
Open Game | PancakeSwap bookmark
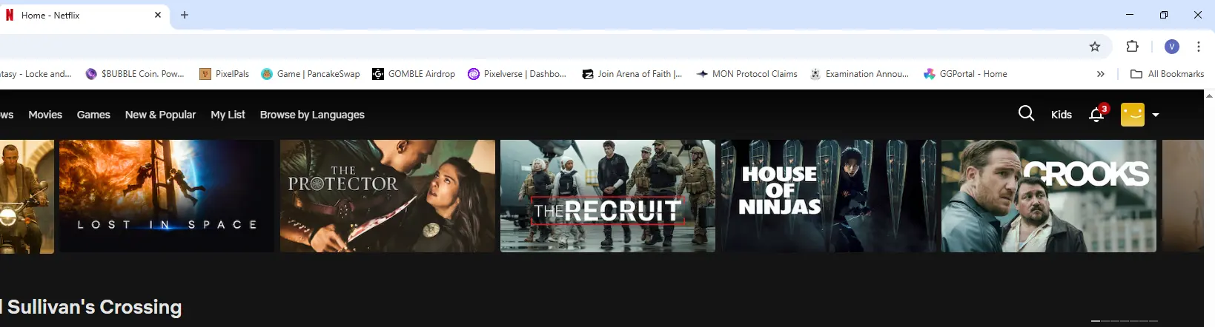pos(311,74)
